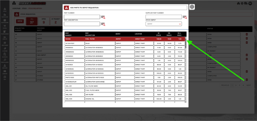The width and height of the screenshot is (257, 121).
Task: Focus the Part Number input field
Action: coord(82,17)
